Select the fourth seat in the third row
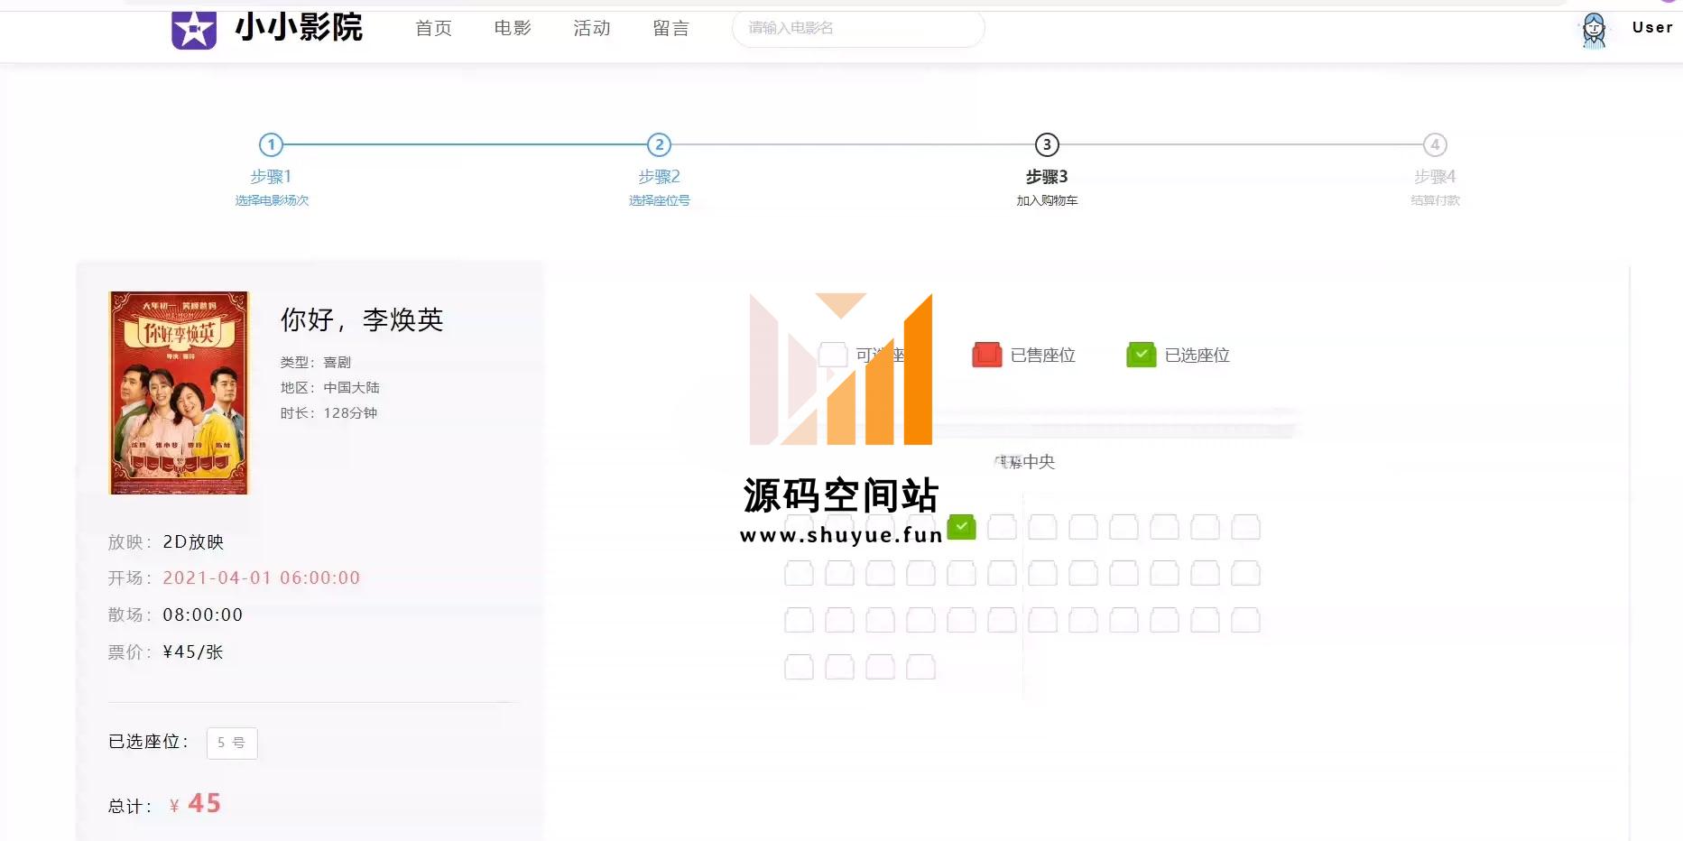Screen dimensions: 1683x841 point(920,620)
